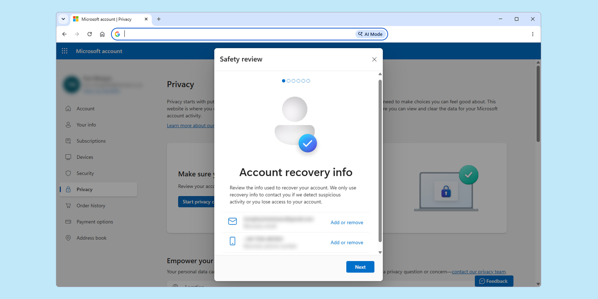
Task: Open Payment options in the sidebar
Action: [x=98, y=222]
